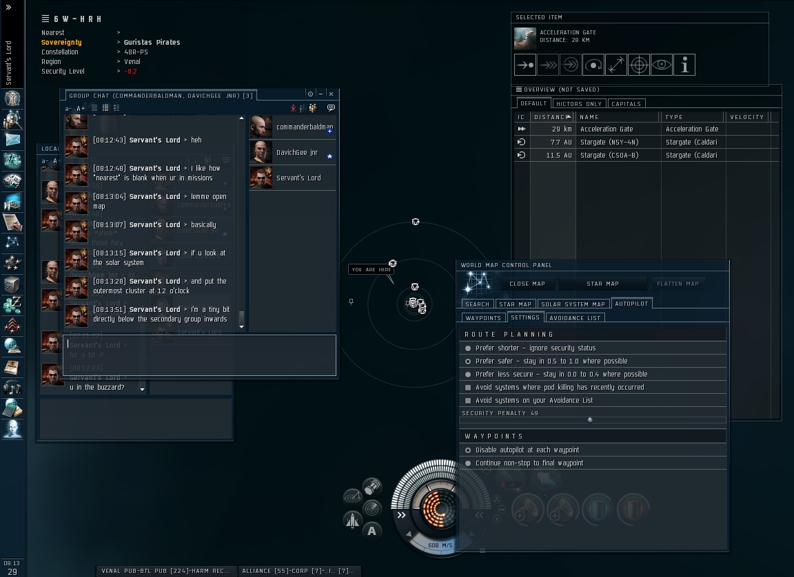The width and height of the screenshot is (794, 577).
Task: Switch chat to the middle list display mode
Action: coord(105,107)
